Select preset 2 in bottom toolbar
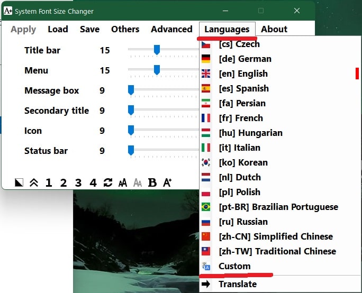 tap(64, 182)
